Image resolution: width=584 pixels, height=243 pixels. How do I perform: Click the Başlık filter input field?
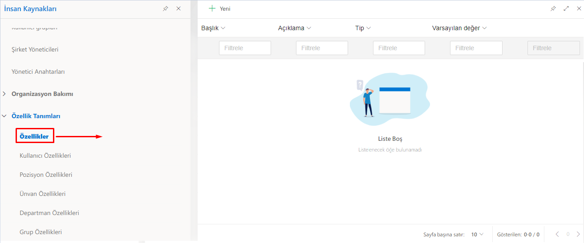(x=245, y=48)
